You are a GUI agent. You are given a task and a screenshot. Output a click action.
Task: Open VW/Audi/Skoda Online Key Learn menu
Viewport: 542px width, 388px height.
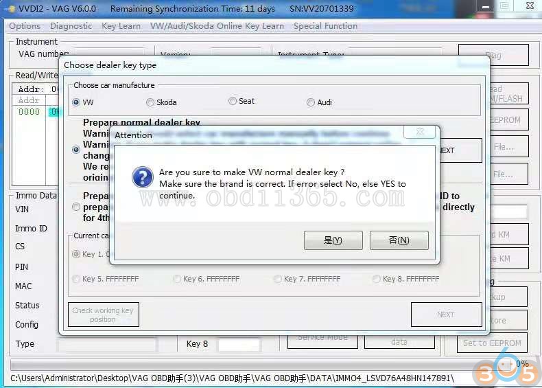click(217, 26)
